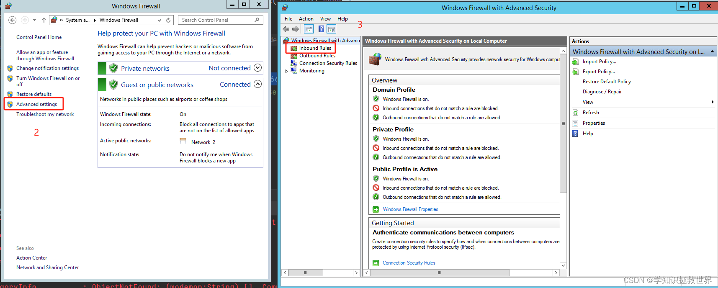Click the green shield icon beside Guest or public networks
This screenshot has height=288, width=718.
(x=113, y=85)
